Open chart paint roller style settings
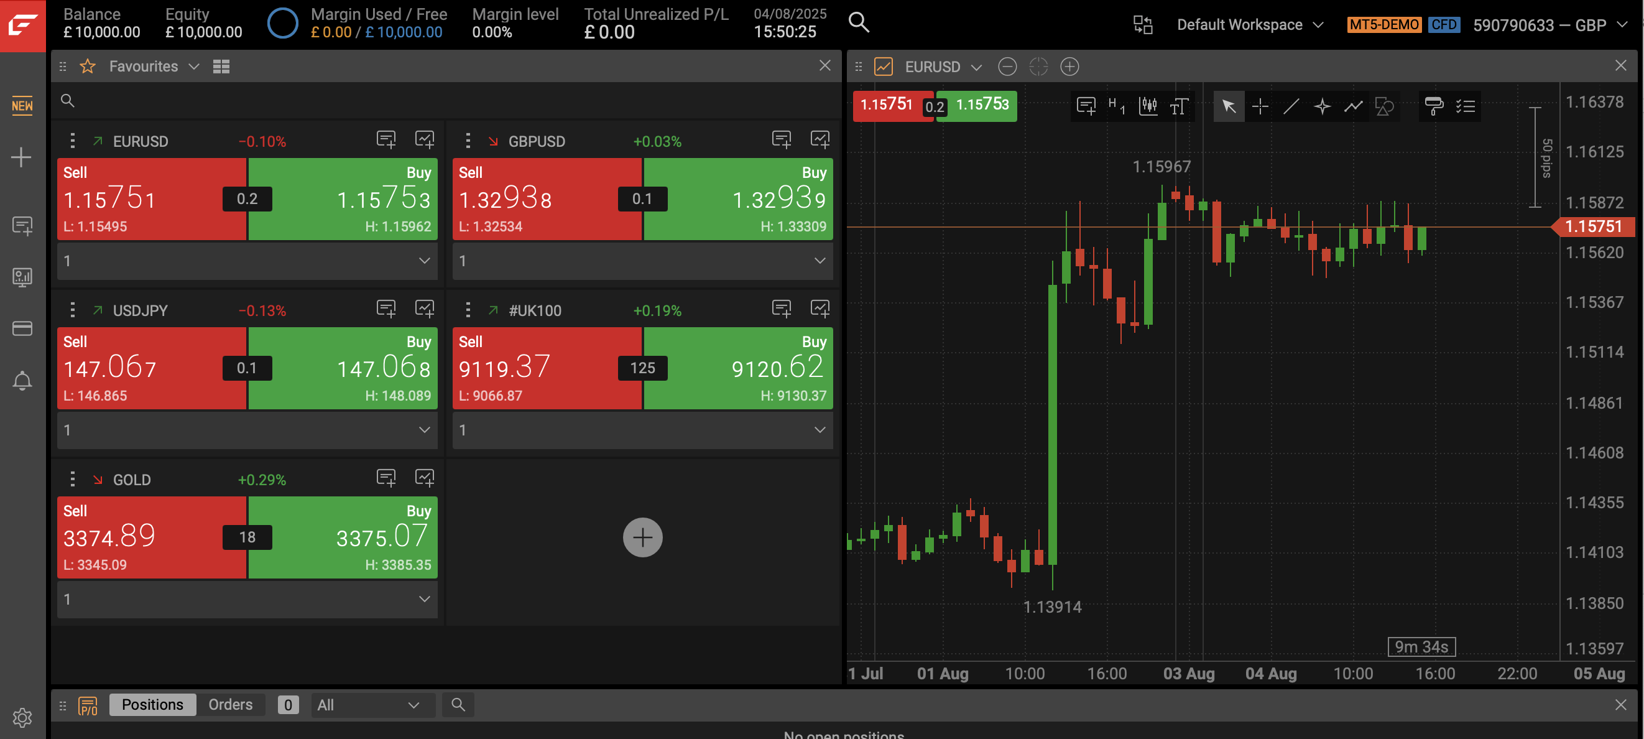Viewport: 1644px width, 739px height. pyautogui.click(x=1434, y=106)
